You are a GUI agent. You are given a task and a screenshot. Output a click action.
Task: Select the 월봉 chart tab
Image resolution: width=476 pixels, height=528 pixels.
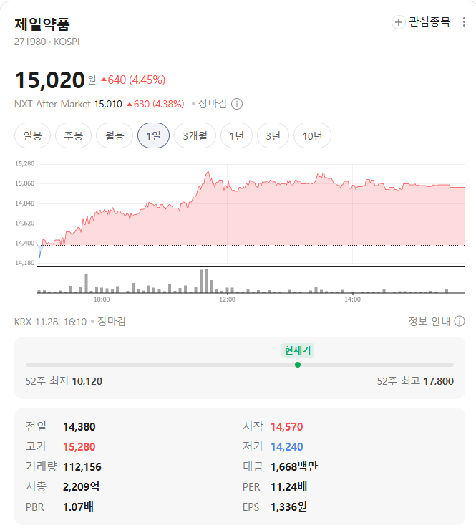(x=115, y=135)
